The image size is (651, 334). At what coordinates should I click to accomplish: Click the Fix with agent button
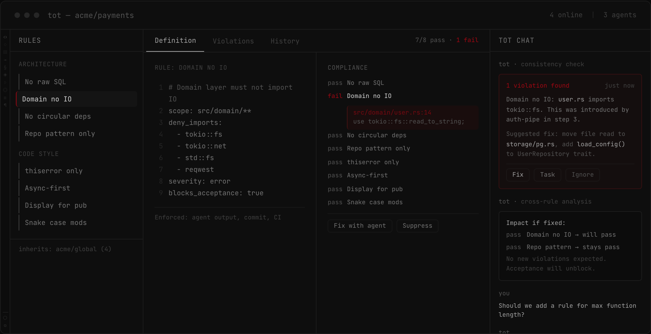[x=360, y=226]
